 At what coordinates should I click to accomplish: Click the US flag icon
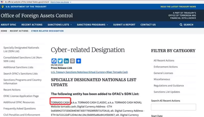pos(2,2)
